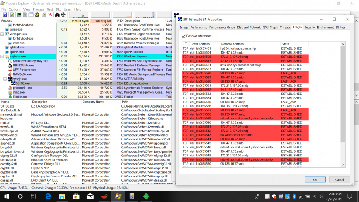The width and height of the screenshot is (359, 202).
Task: Open the Process menu
Action: click(x=38, y=9)
